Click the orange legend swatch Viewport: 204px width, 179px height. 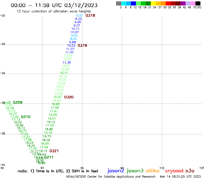[x=163, y=3]
